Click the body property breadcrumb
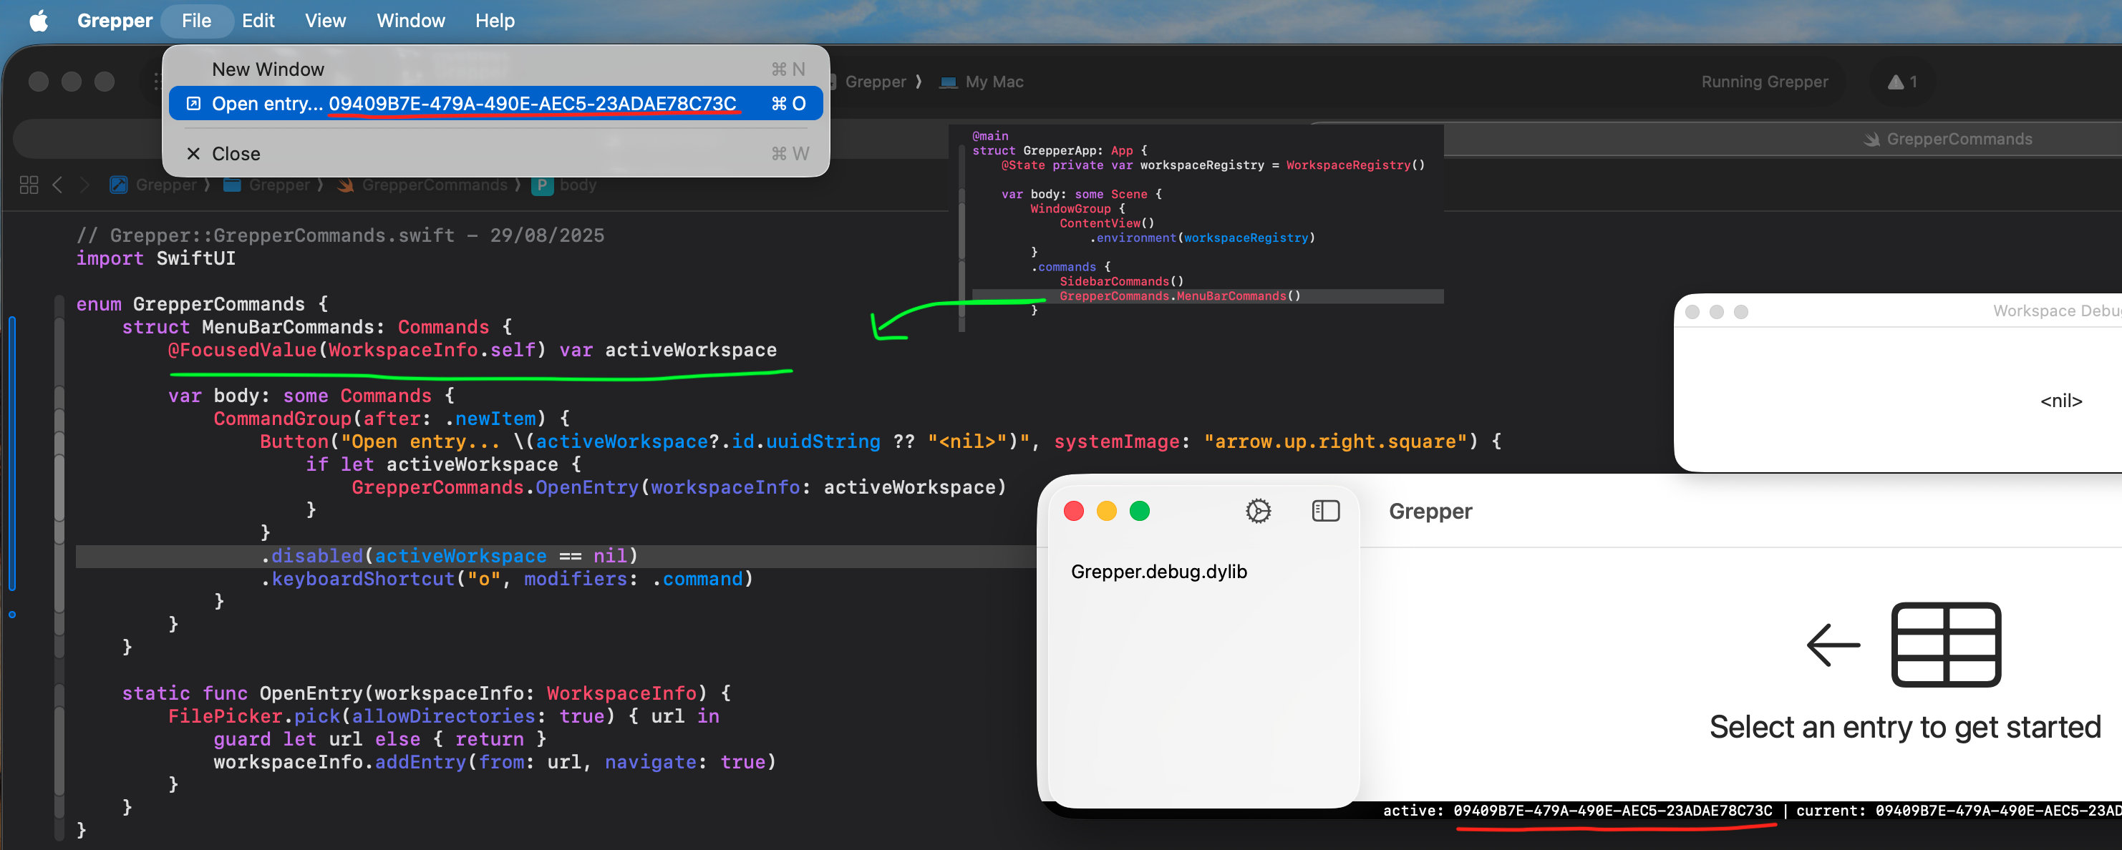This screenshot has height=850, width=2122. point(564,185)
